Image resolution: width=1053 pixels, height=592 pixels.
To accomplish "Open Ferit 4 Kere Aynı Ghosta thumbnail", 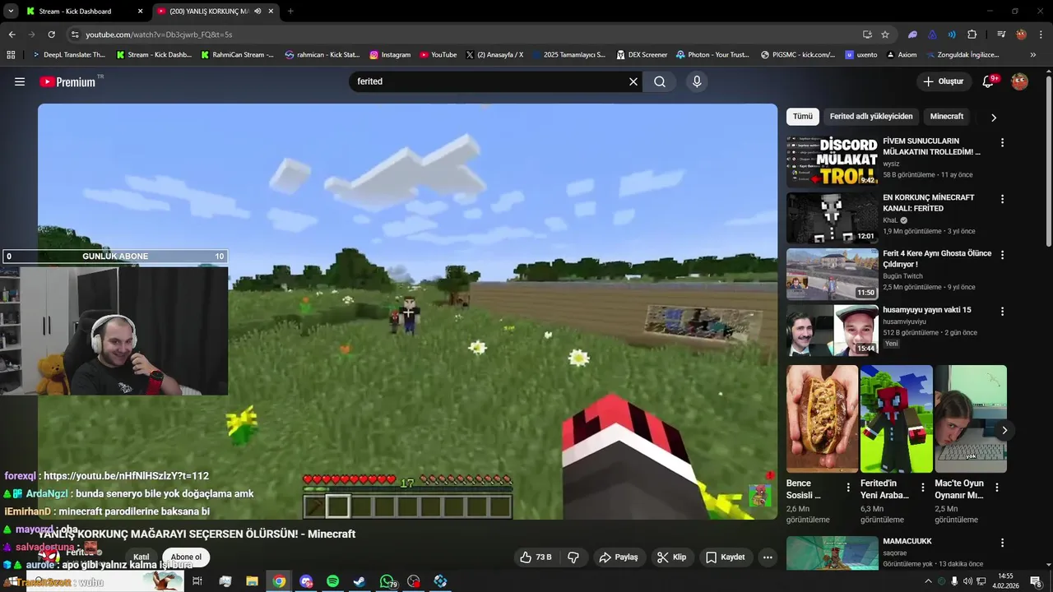I will point(832,275).
